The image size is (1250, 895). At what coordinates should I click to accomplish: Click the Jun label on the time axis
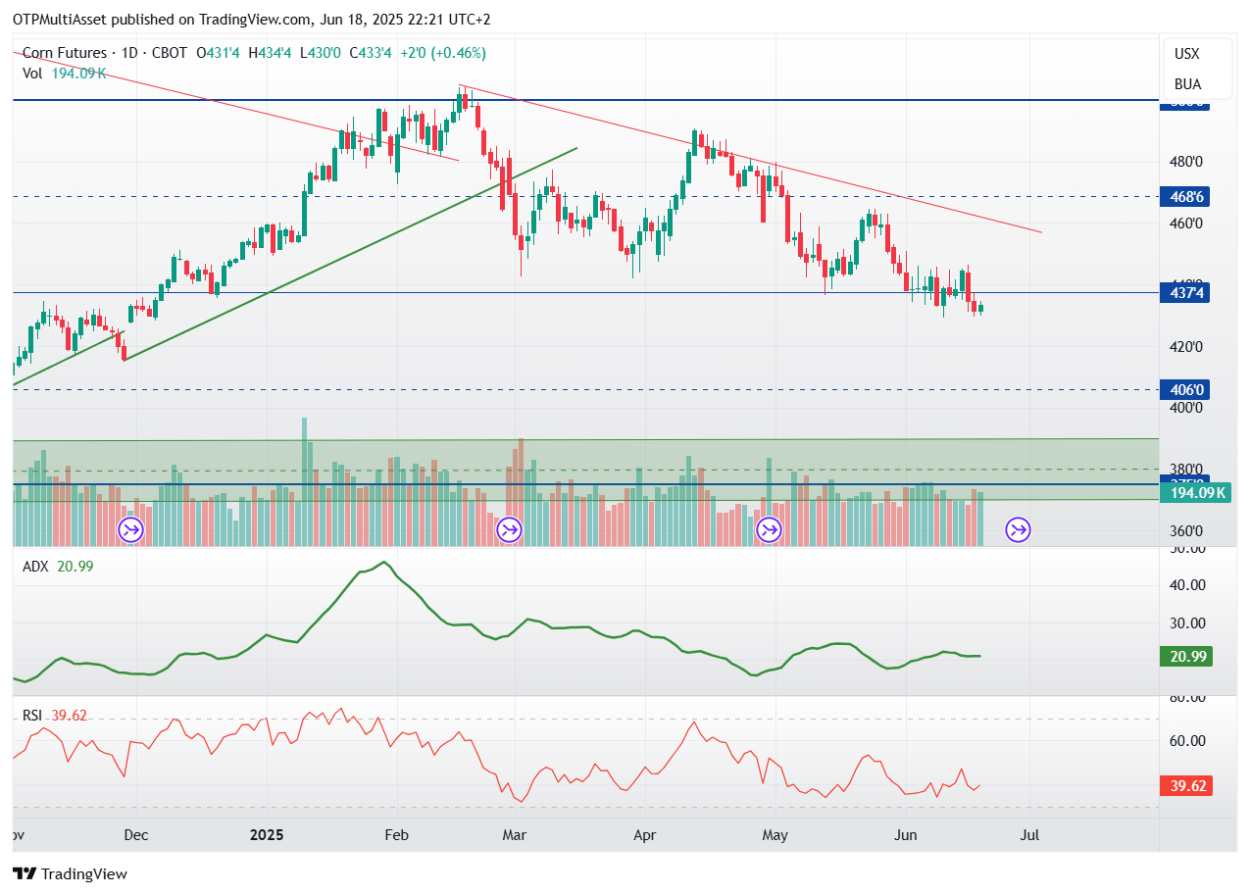coord(906,835)
